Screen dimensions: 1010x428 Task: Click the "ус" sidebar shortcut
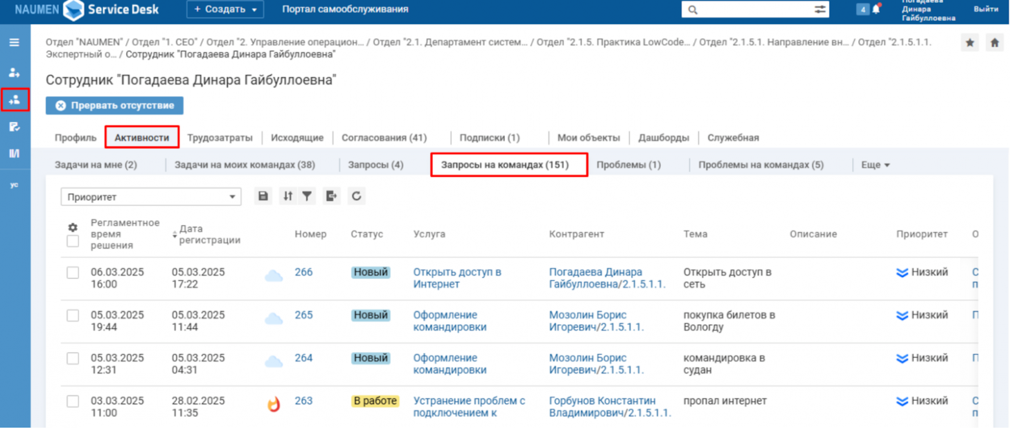14,185
